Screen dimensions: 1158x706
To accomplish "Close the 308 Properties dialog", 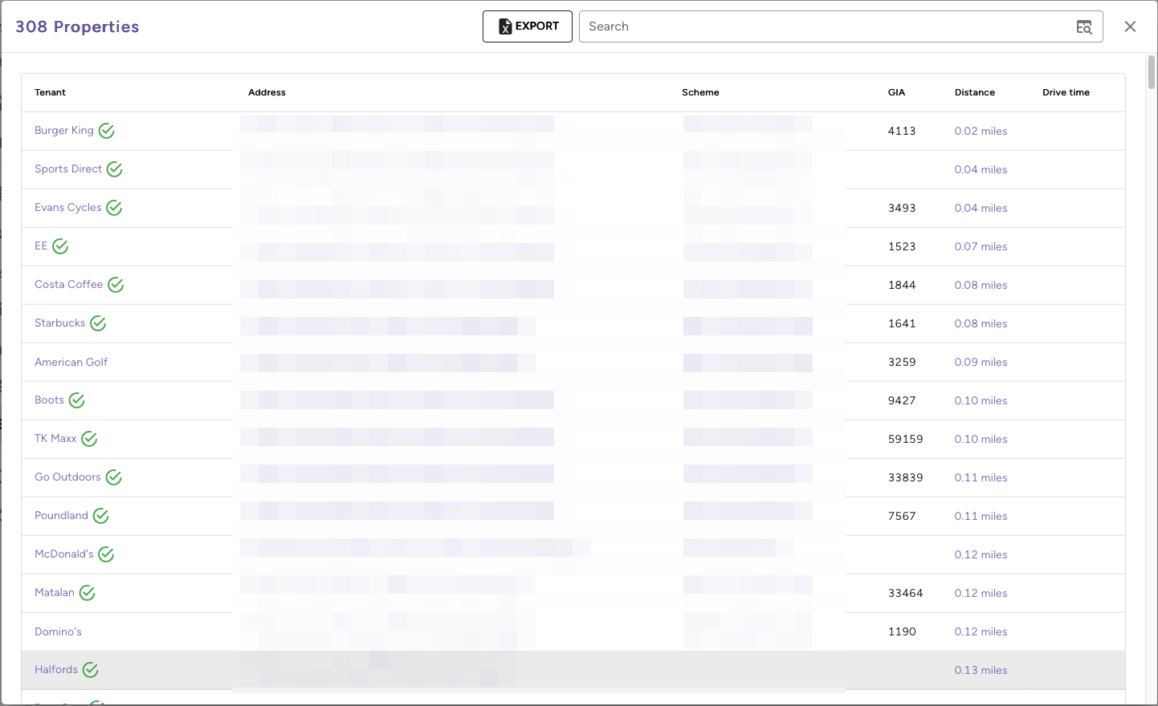I will tap(1130, 26).
